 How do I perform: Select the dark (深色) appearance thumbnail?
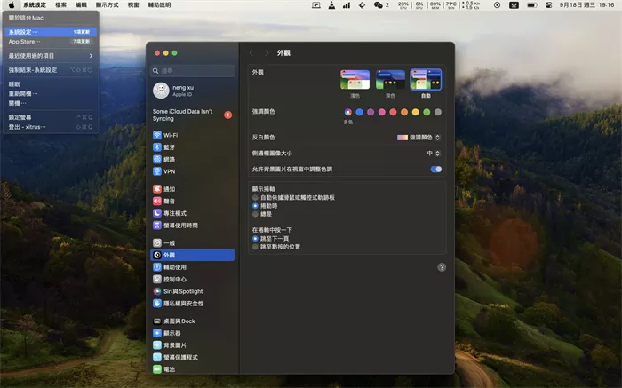(390, 80)
